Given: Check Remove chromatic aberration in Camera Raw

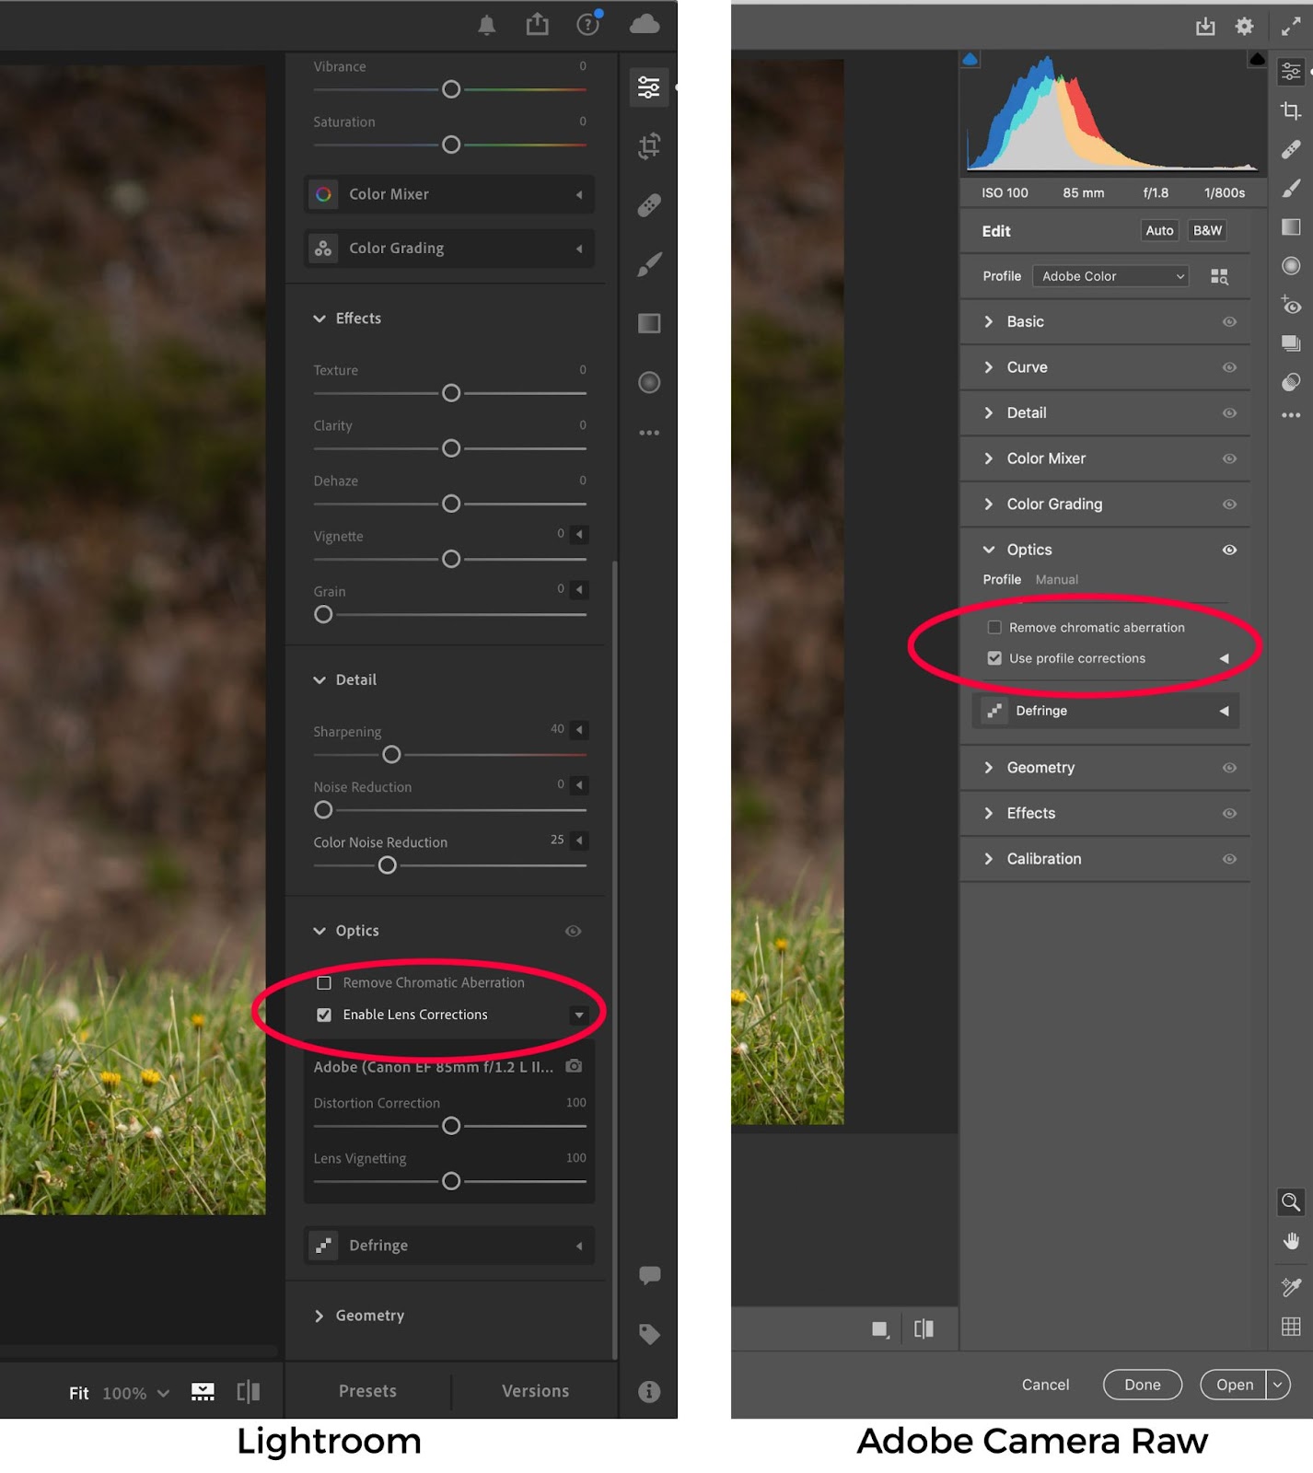Looking at the screenshot, I should (x=994, y=628).
